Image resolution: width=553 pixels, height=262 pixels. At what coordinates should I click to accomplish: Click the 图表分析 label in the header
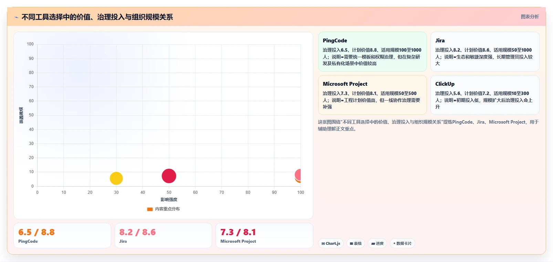point(530,17)
